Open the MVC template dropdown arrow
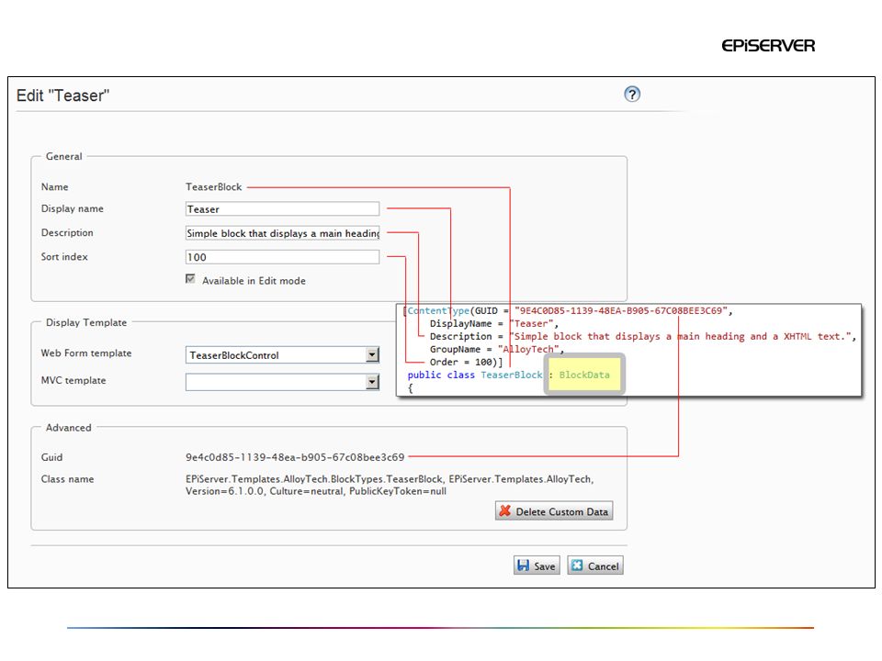This screenshot has height=661, width=882. [x=372, y=382]
